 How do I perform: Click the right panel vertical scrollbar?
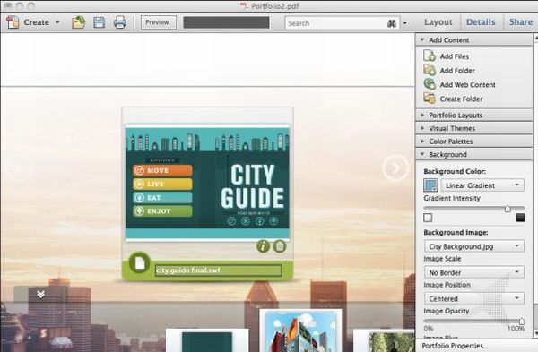click(535, 185)
